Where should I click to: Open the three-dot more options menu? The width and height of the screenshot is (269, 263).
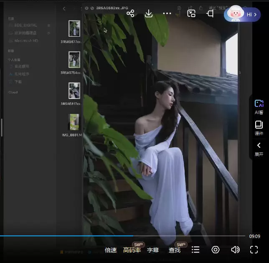(167, 13)
